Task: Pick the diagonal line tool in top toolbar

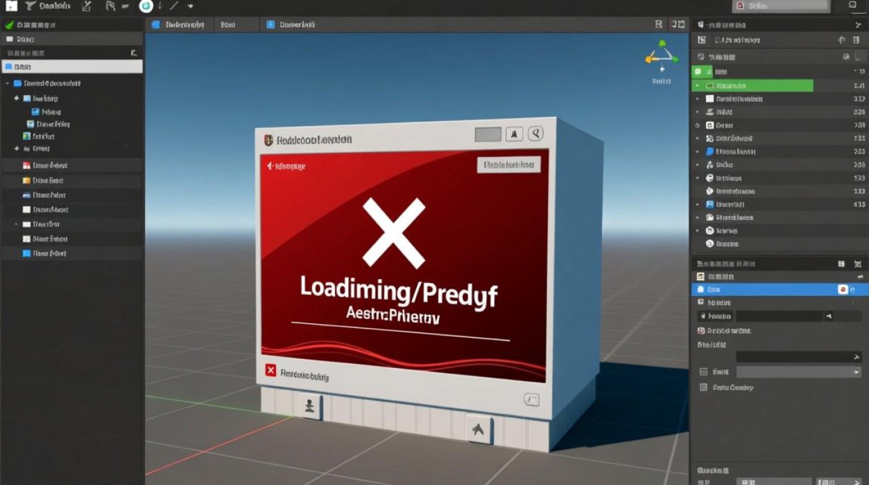Action: [173, 6]
